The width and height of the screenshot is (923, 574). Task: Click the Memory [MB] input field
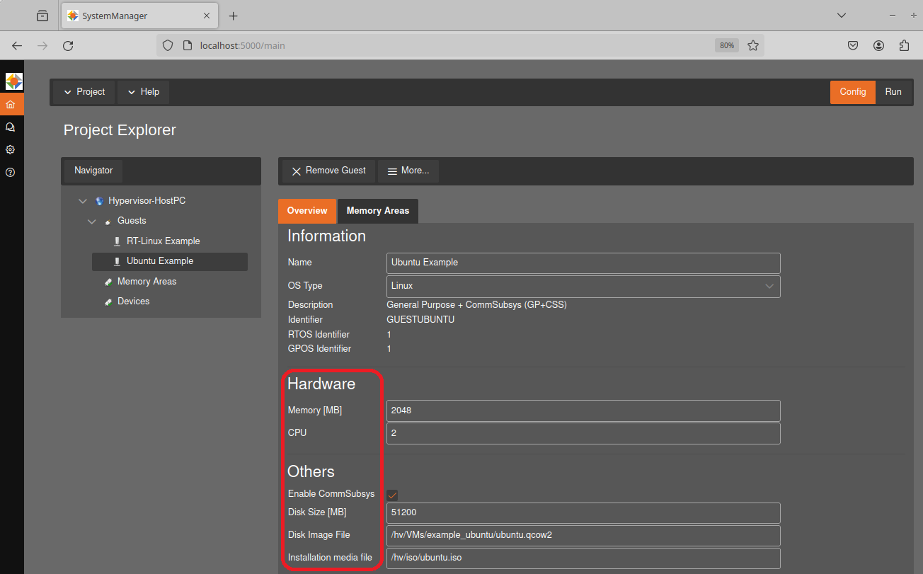[x=583, y=411]
